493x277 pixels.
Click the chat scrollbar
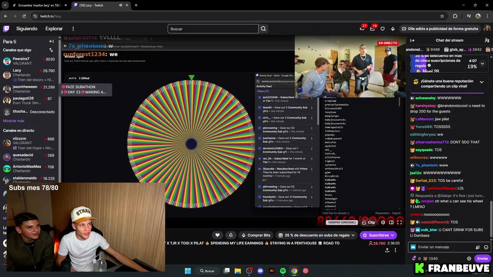pos(491,219)
